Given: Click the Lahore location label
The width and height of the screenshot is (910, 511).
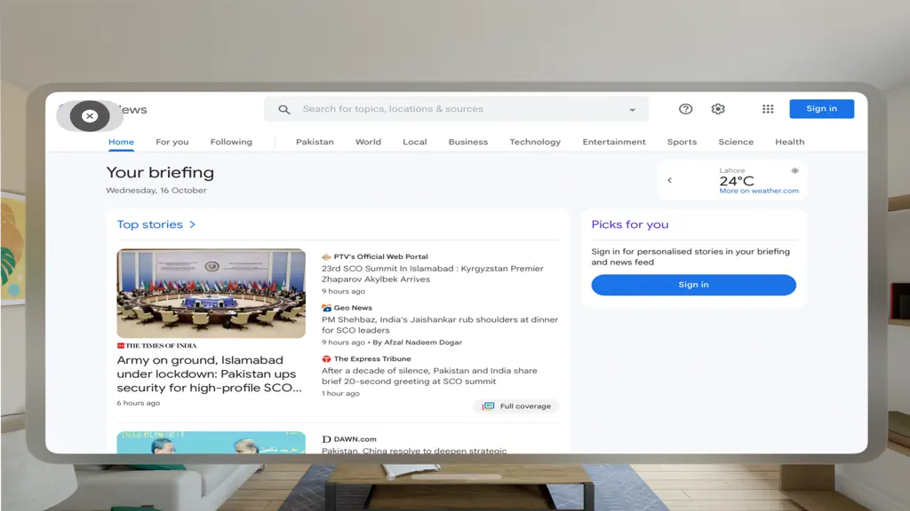Looking at the screenshot, I should click(732, 170).
